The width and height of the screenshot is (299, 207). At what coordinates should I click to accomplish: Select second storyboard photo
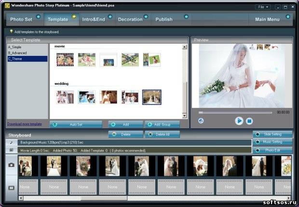[54, 166]
